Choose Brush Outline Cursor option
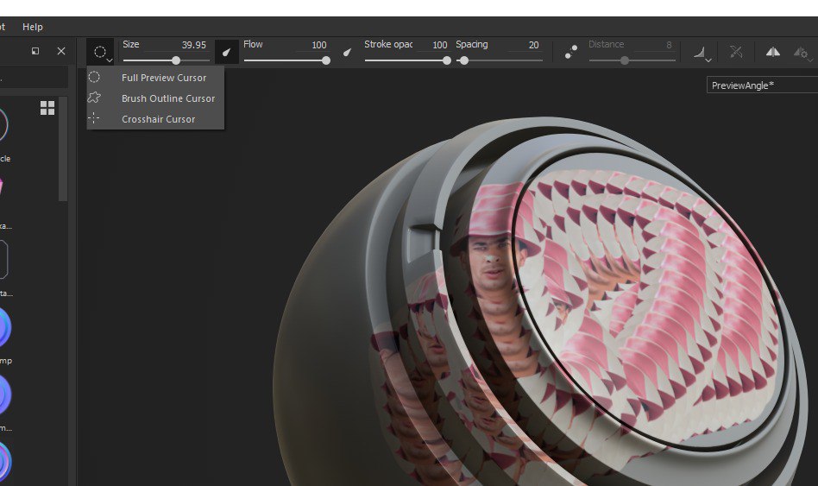The width and height of the screenshot is (818, 486). coord(155,98)
